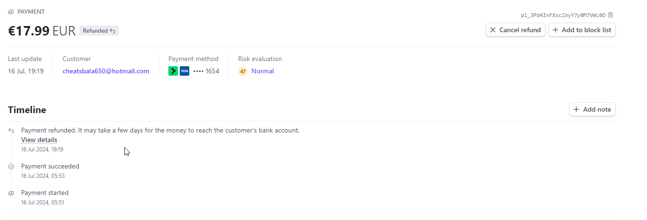
Task: Click the risk score 47 badge
Action: [243, 72]
